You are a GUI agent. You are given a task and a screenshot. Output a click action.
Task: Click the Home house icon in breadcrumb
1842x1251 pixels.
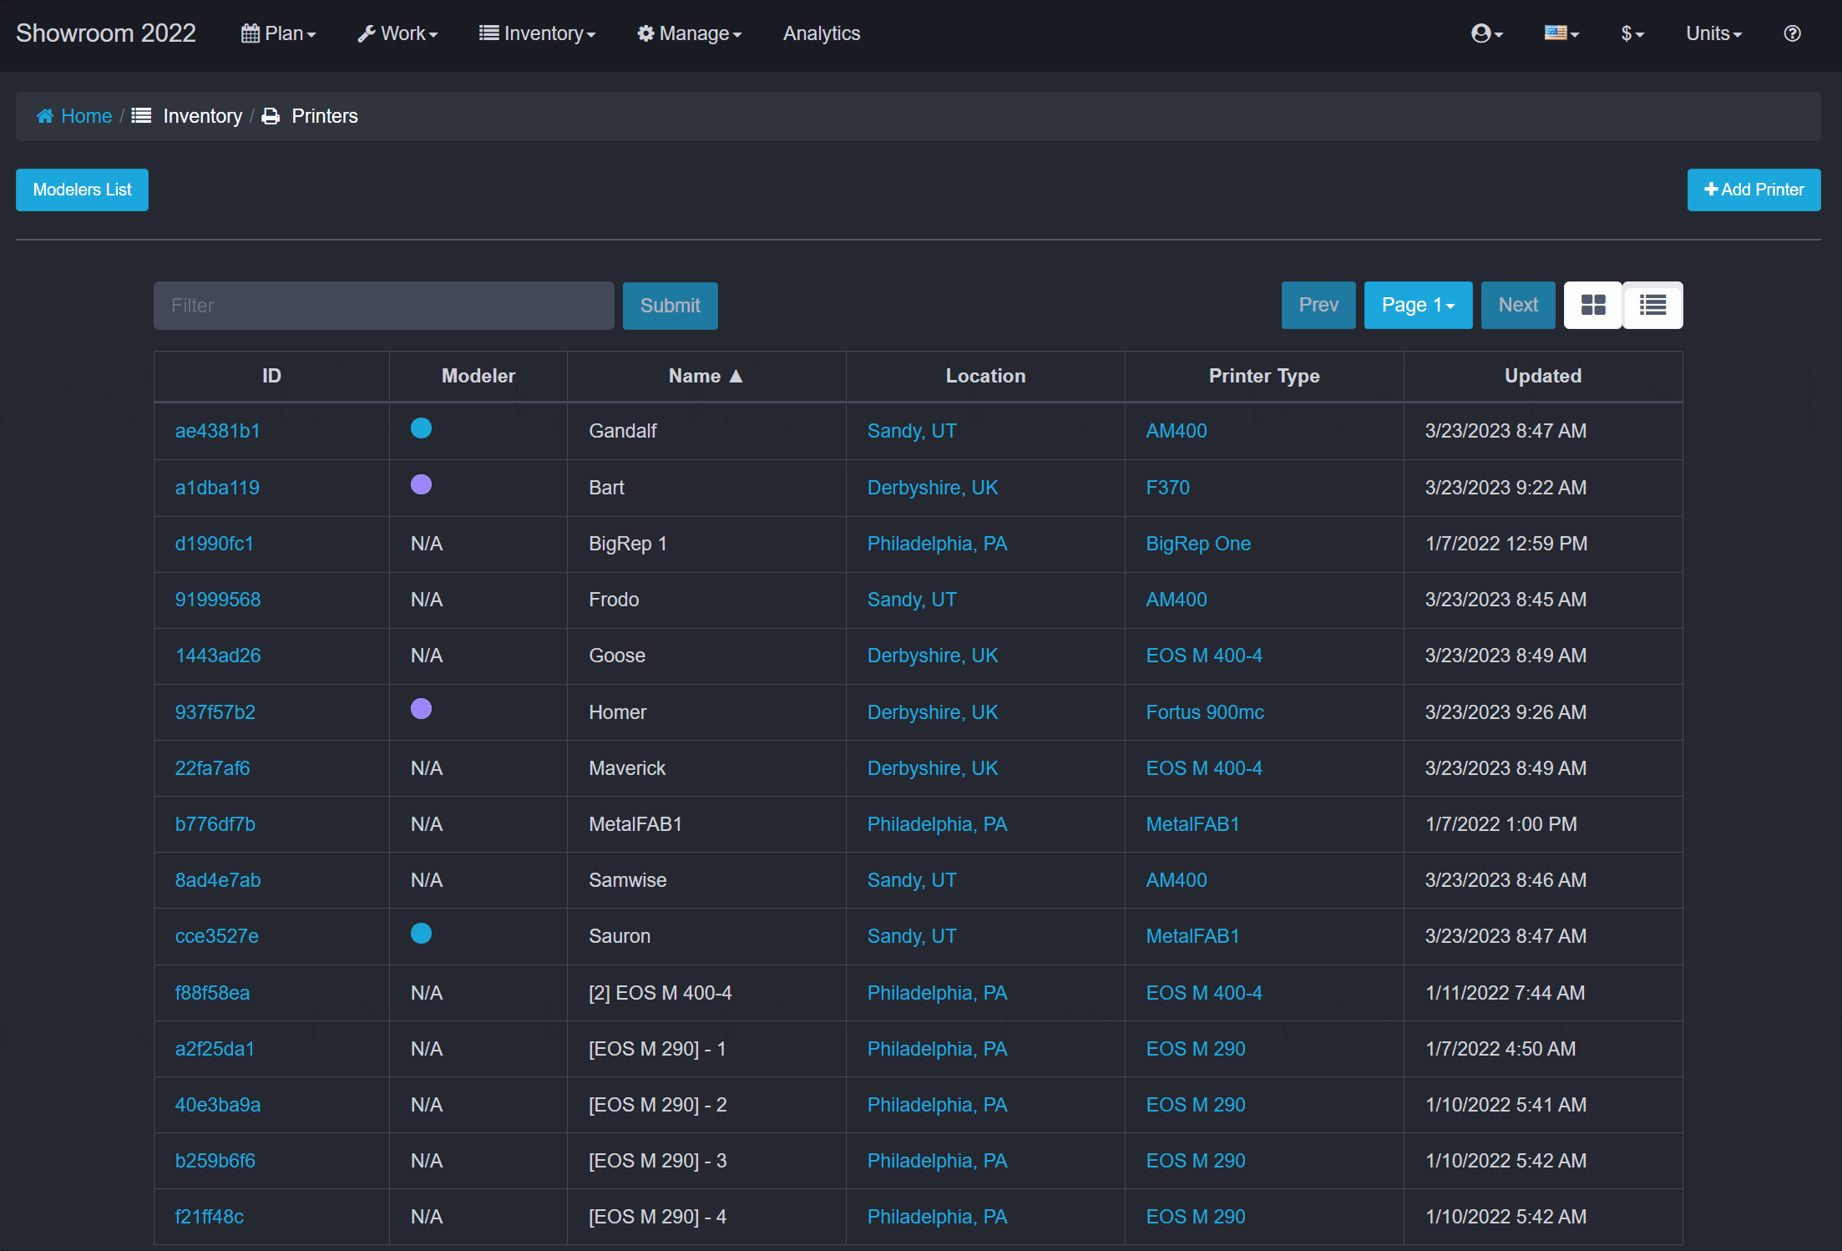45,116
